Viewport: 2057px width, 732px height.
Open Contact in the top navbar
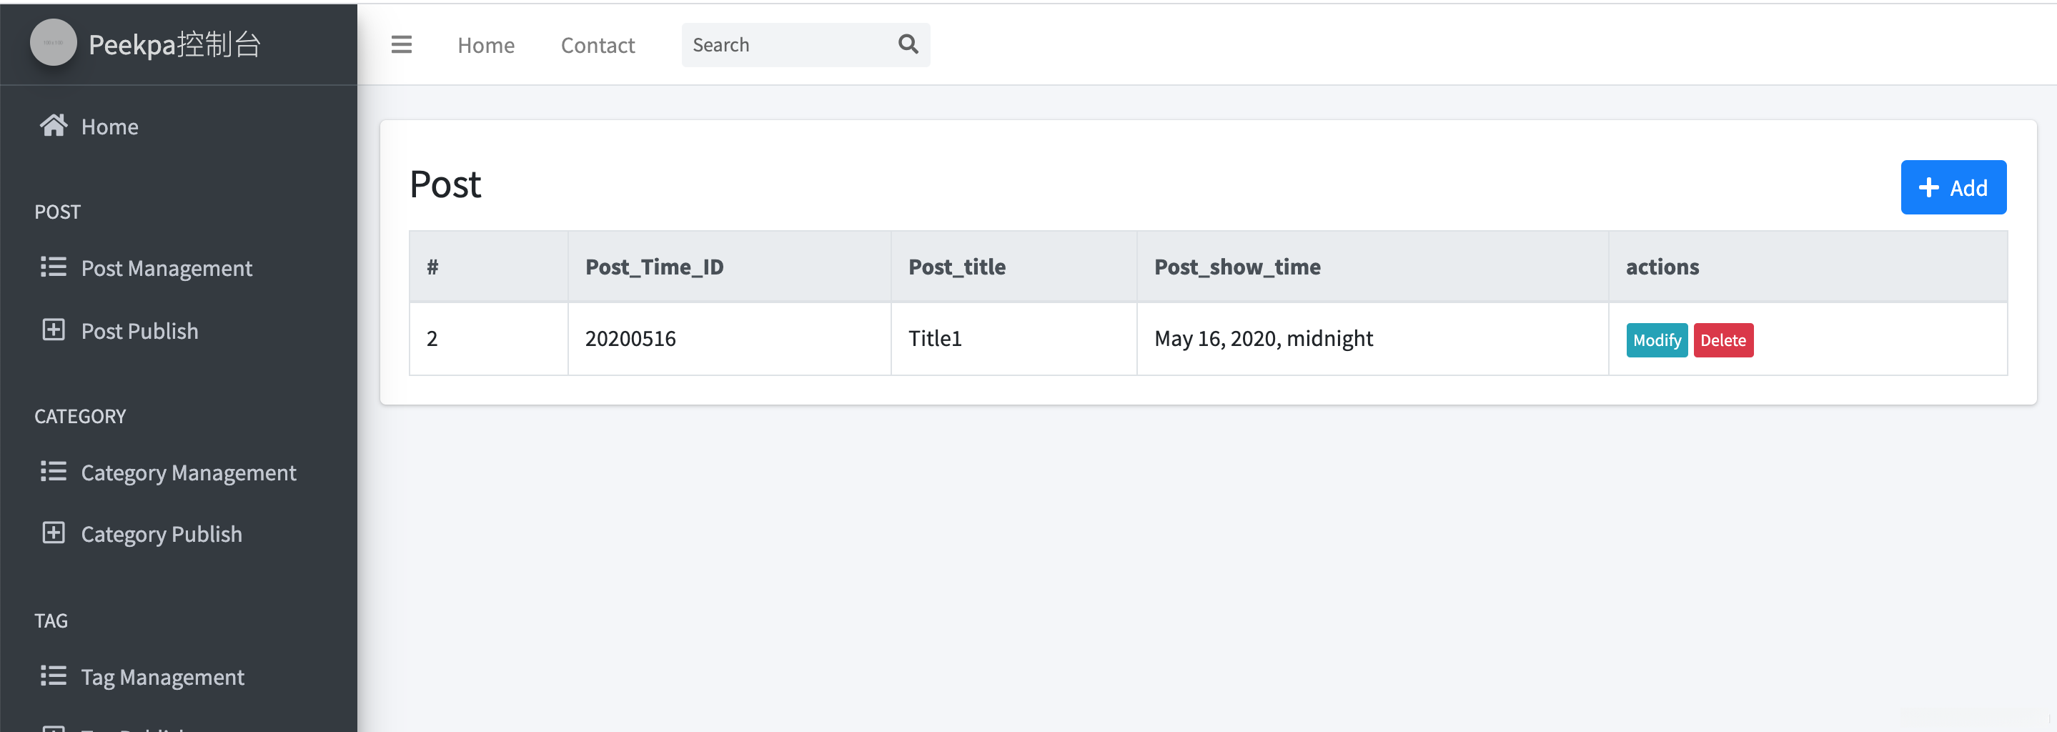(x=598, y=46)
